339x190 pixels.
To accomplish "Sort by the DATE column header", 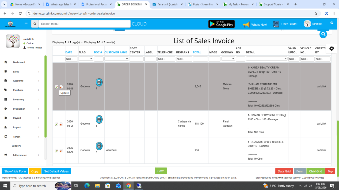I will coord(69,52).
